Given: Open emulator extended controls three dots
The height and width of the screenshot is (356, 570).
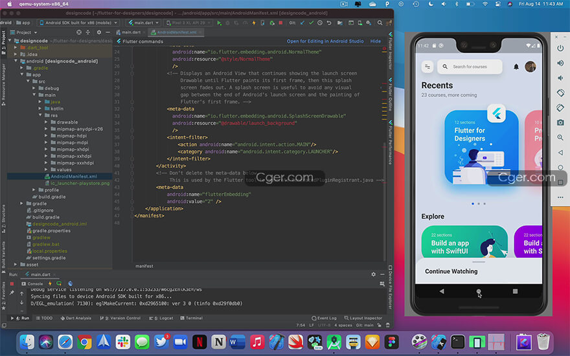Looking at the screenshot, I should click(x=560, y=197).
